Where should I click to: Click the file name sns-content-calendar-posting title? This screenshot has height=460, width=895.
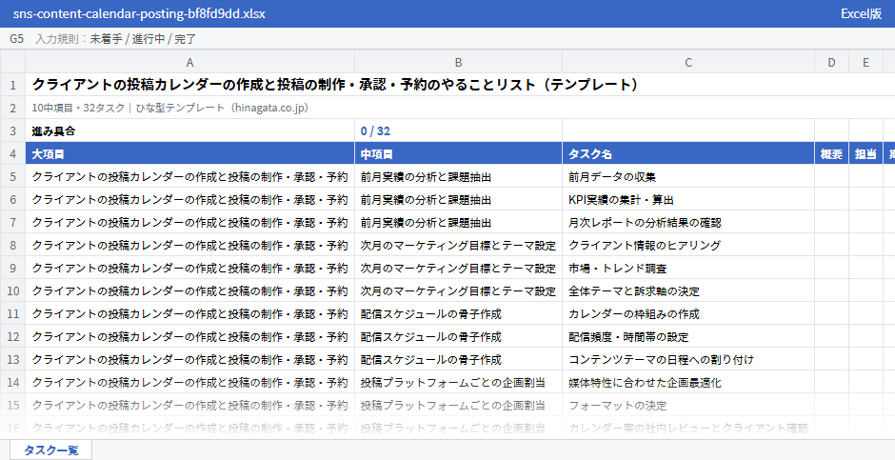point(139,13)
